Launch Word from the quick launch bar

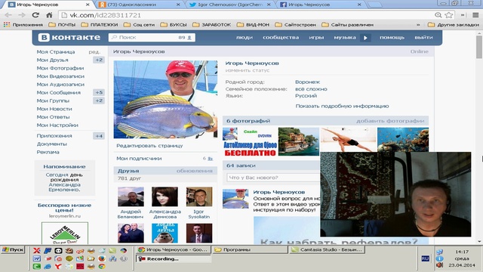point(37,258)
